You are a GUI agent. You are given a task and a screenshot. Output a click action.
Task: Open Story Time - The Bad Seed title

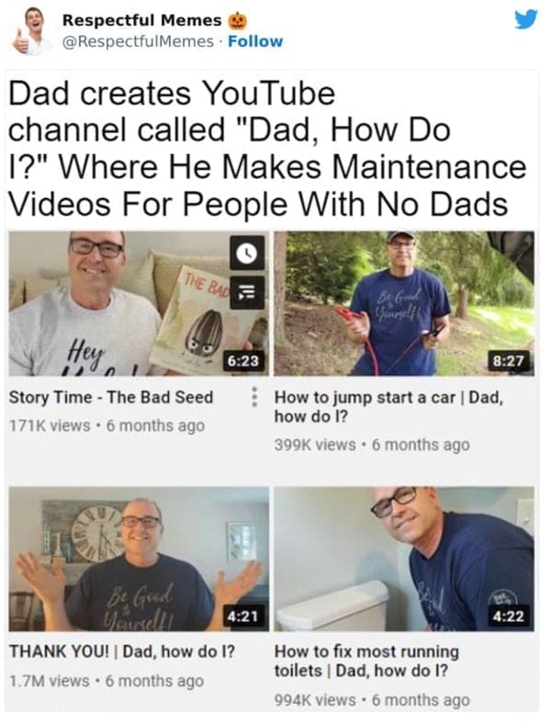pos(111,397)
